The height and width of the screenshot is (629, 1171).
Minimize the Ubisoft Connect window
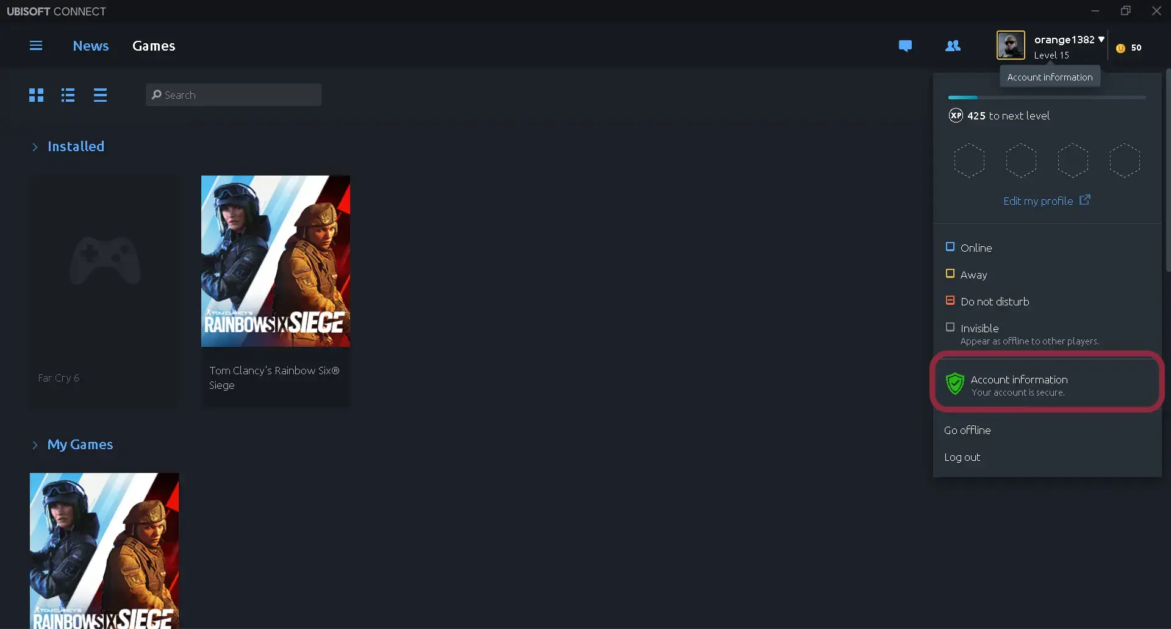pos(1095,11)
